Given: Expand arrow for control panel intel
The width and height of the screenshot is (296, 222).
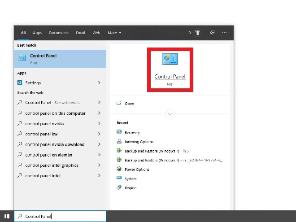Looking at the screenshot, I should click(x=99, y=175).
